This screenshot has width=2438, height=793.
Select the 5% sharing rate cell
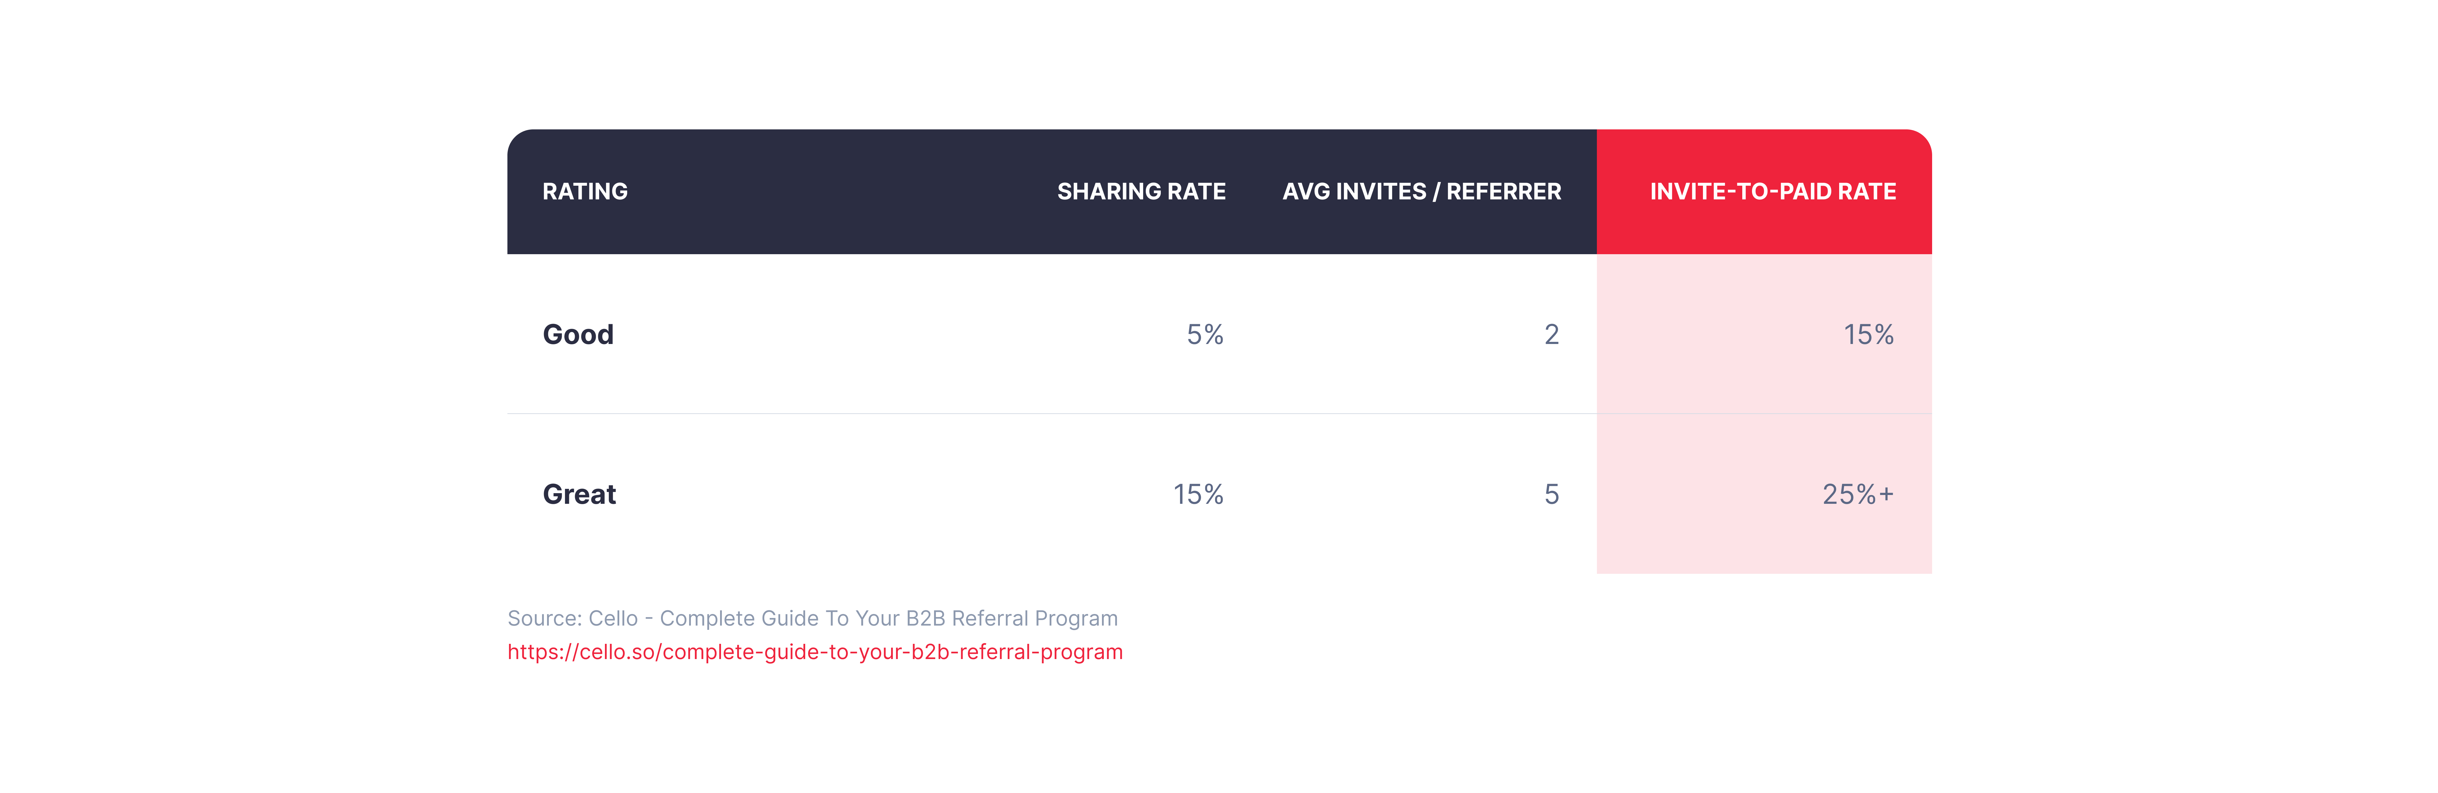[1205, 335]
